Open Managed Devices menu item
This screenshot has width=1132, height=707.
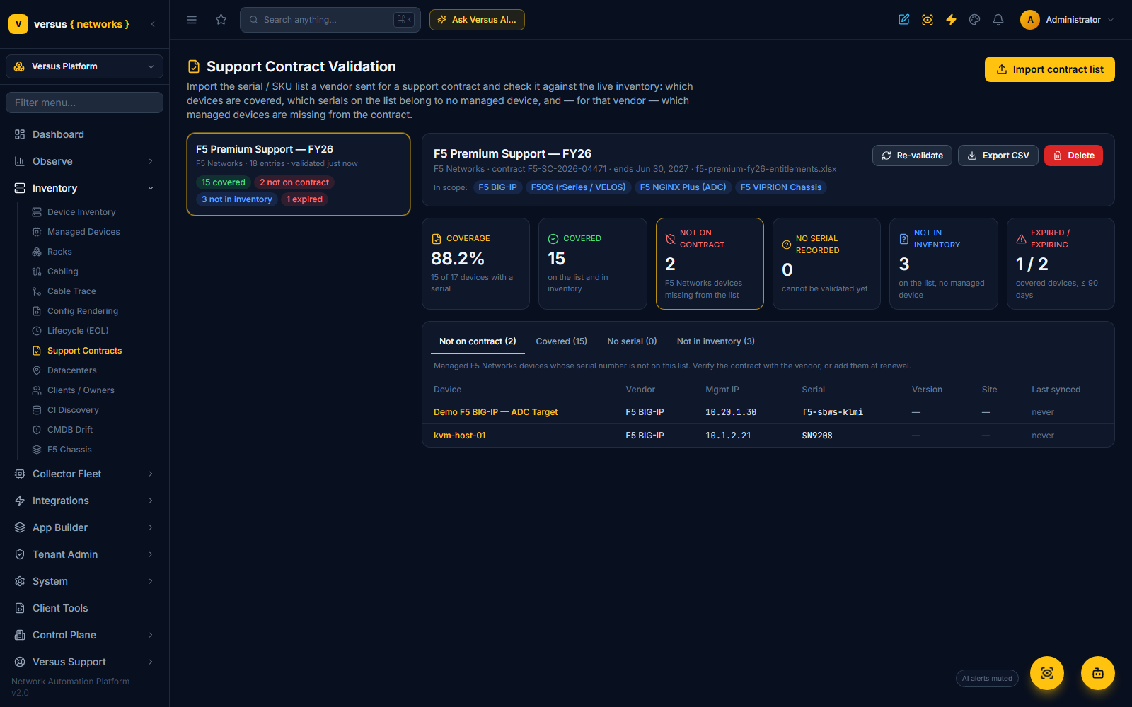tap(83, 232)
